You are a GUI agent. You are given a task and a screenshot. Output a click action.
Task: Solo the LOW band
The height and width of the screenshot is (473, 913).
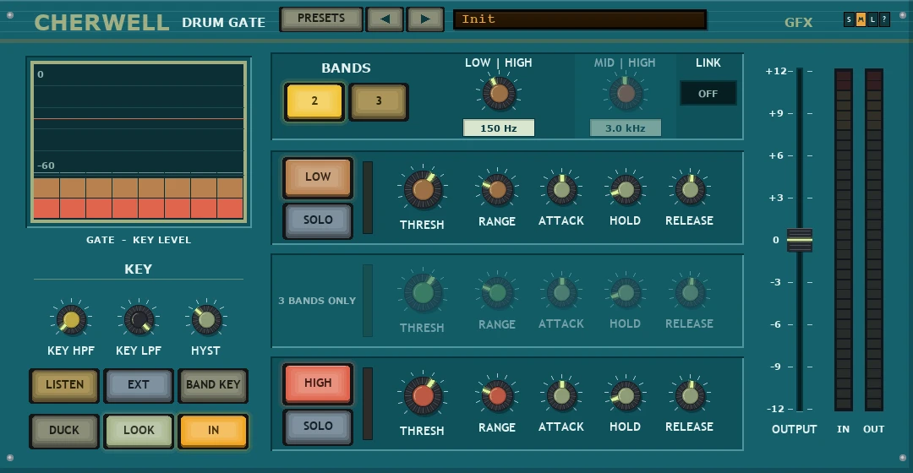click(x=318, y=220)
